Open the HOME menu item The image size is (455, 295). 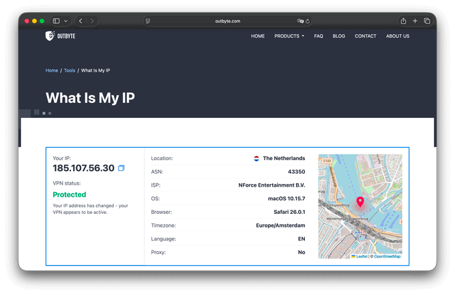click(258, 36)
